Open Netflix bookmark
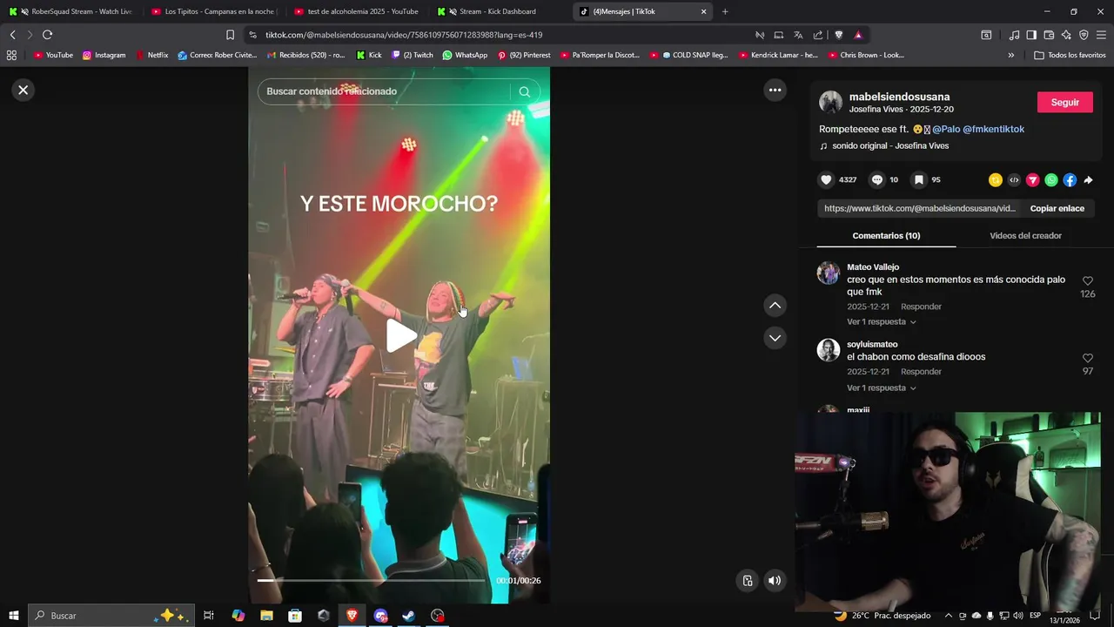 (151, 55)
